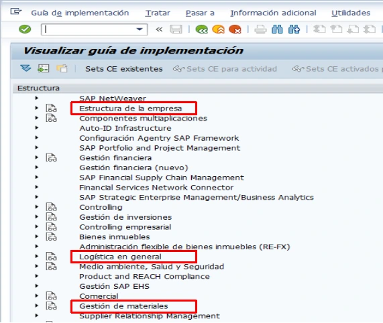Select Gestión SAP EHS item
This screenshot has width=383, height=323.
pyautogui.click(x=114, y=286)
